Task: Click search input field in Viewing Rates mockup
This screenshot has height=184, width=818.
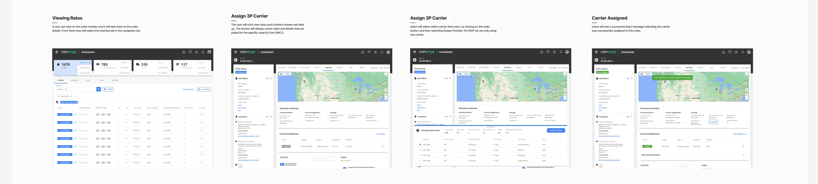Action: [x=82, y=89]
